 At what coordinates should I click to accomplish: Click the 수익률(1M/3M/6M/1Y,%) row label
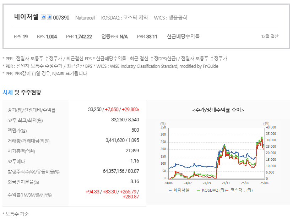coord(29,195)
